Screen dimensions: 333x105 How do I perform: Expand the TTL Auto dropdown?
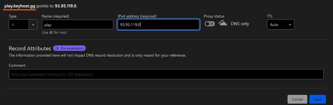(x=281, y=25)
